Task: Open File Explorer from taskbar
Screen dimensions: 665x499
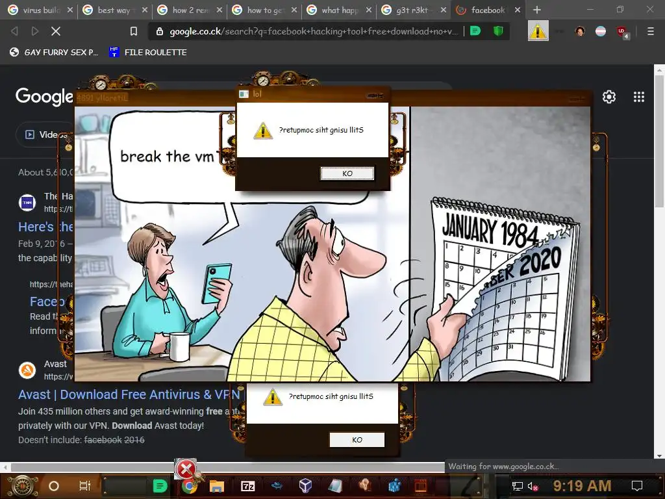Action: tap(217, 486)
